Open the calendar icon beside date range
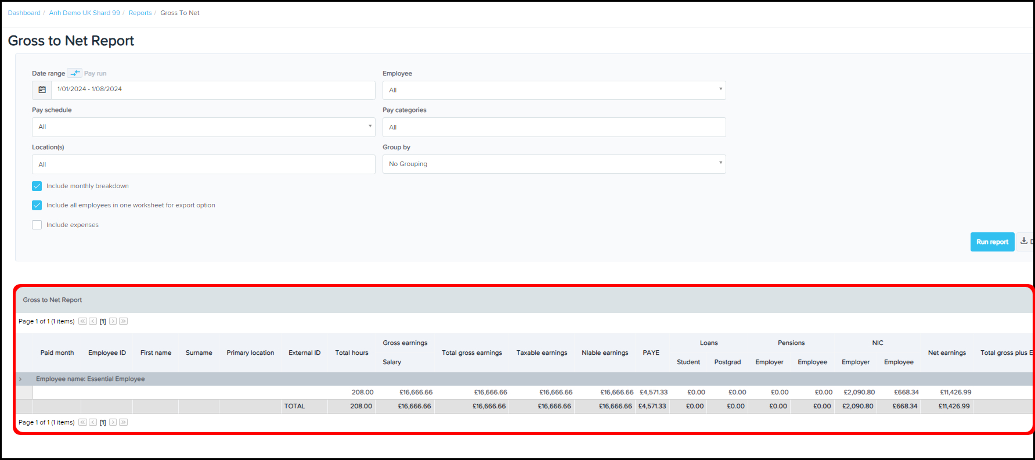 [42, 90]
